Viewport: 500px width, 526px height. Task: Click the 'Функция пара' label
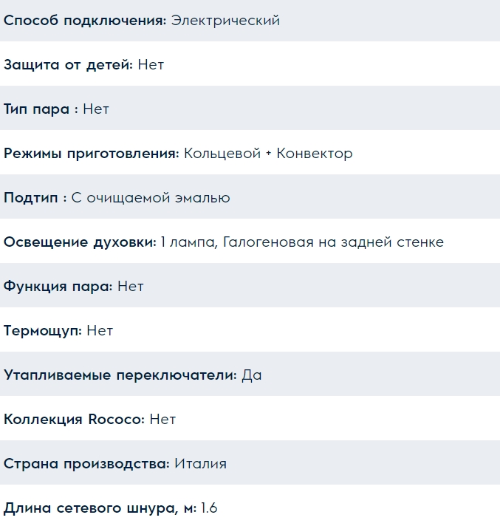58,287
